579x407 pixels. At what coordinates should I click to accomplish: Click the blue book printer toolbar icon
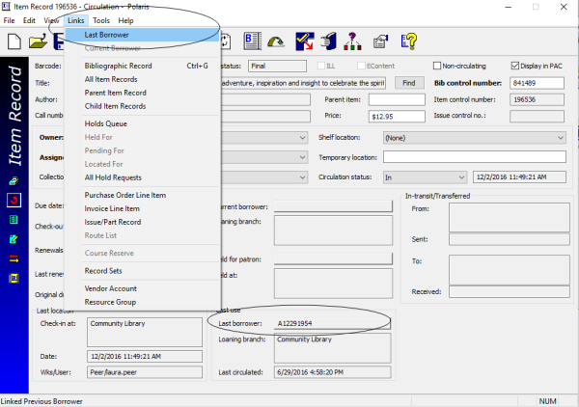(x=328, y=41)
